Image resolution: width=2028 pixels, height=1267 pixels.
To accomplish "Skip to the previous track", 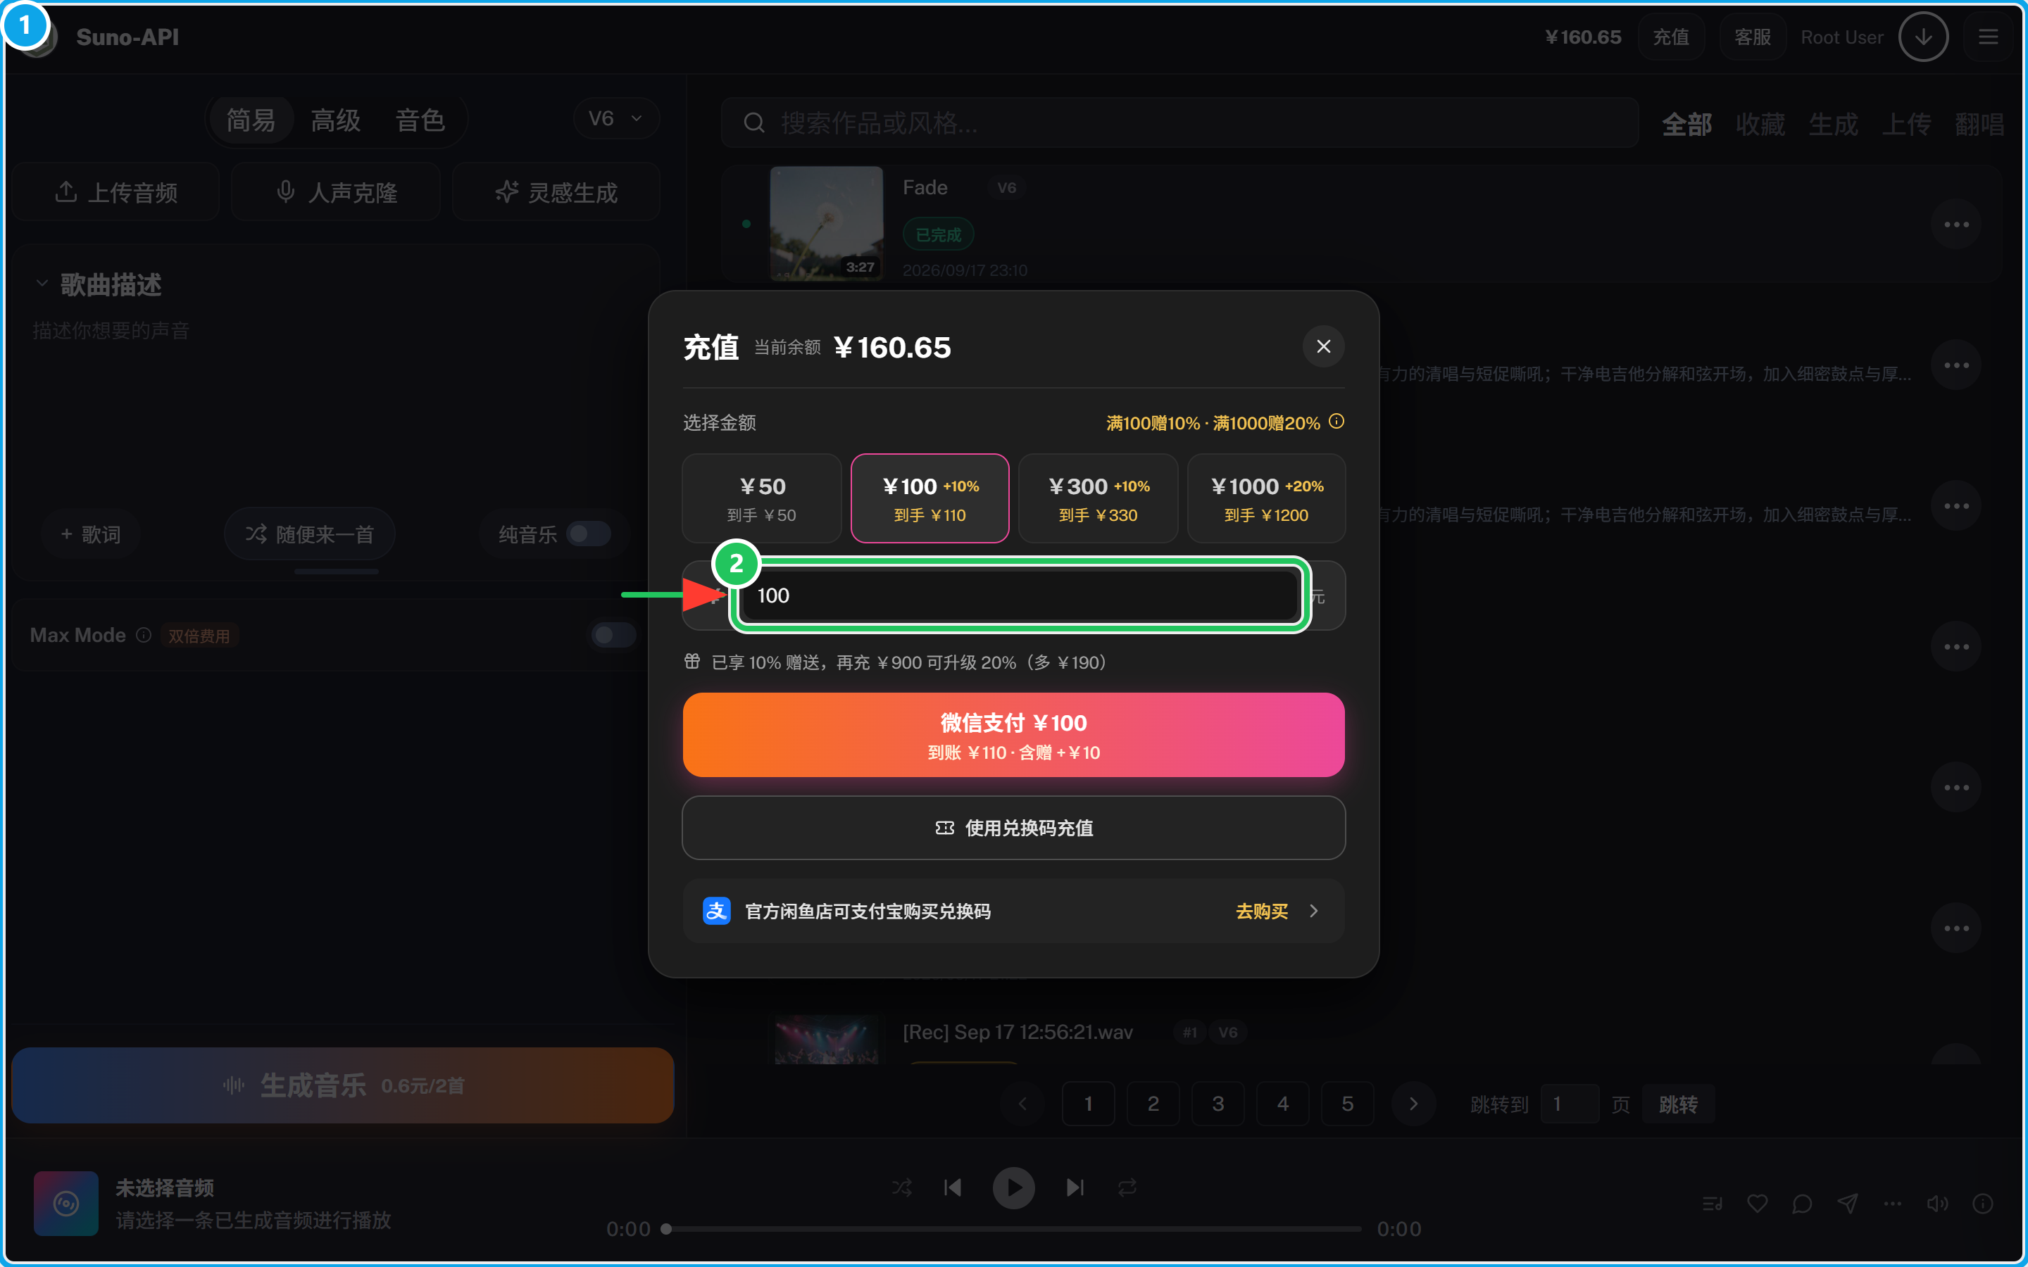I will [953, 1187].
